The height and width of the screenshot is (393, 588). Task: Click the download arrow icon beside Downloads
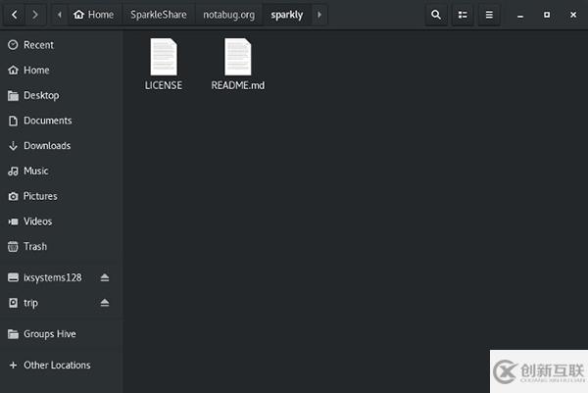(13, 146)
